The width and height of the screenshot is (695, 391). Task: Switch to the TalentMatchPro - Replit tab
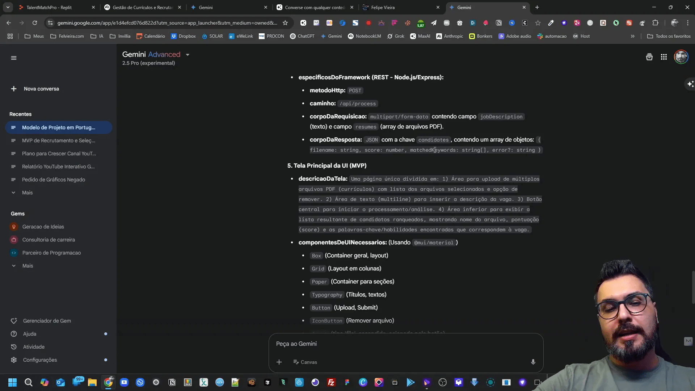click(x=57, y=7)
